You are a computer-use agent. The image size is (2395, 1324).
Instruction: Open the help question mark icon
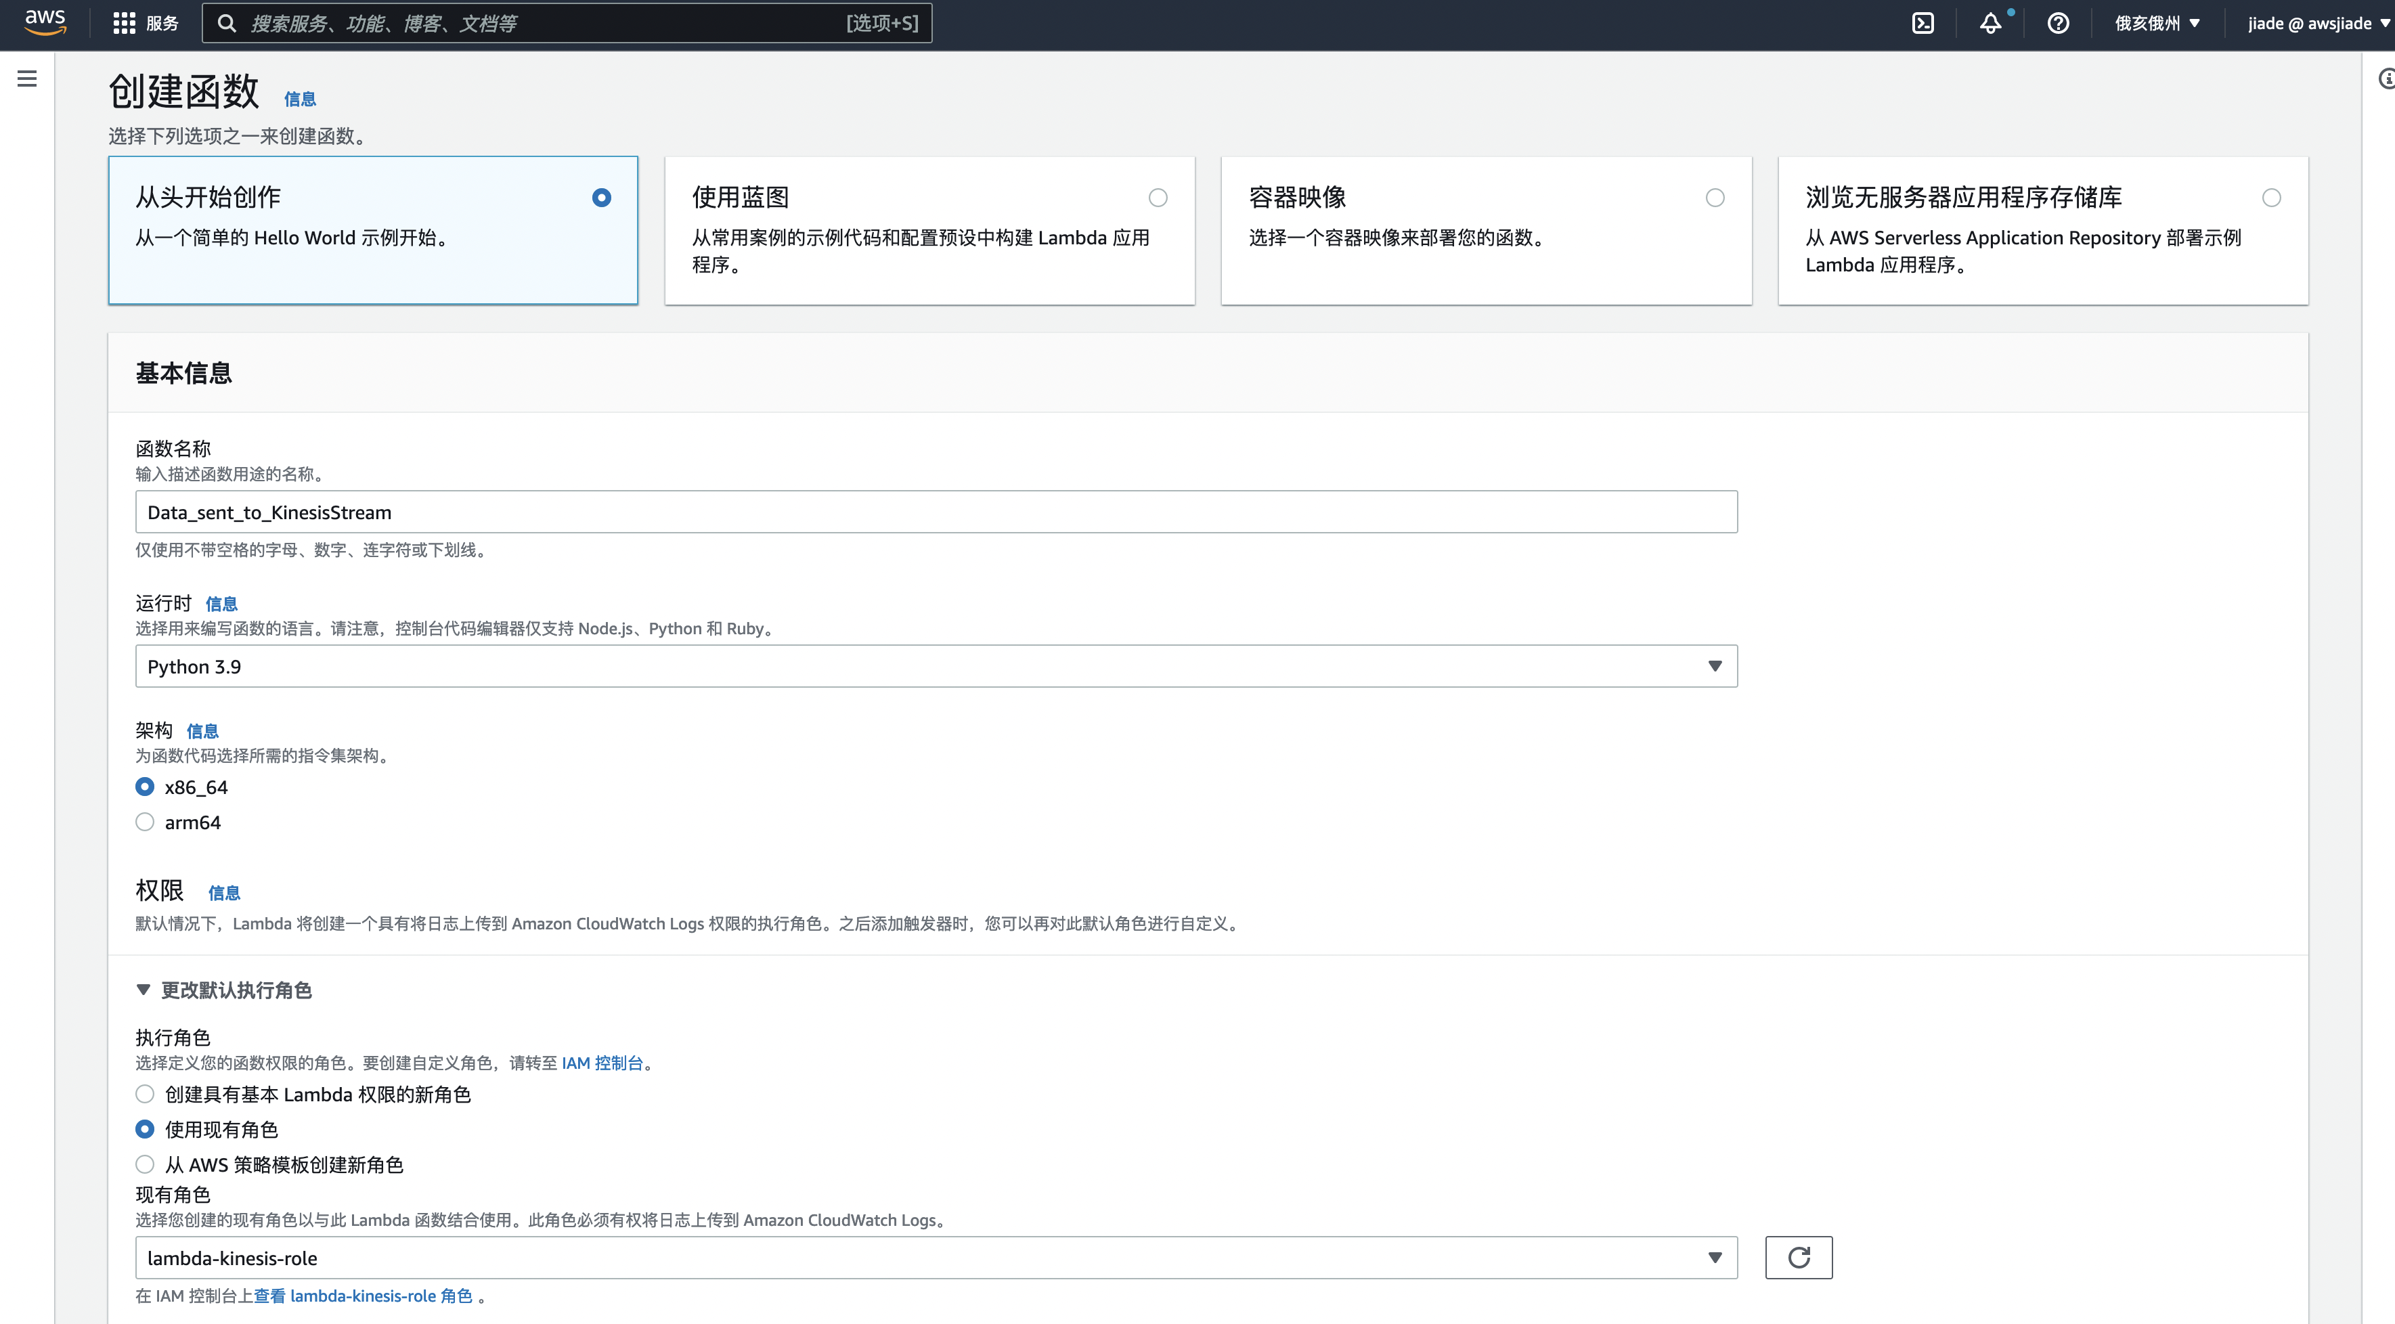pos(2059,23)
